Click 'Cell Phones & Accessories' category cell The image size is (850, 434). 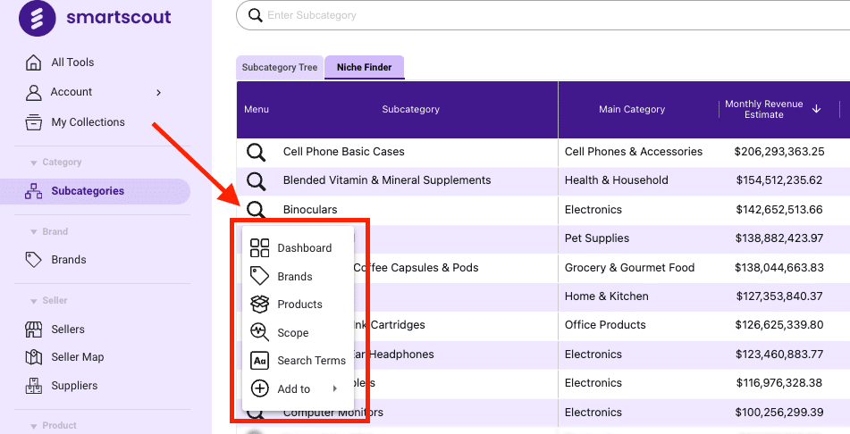634,152
